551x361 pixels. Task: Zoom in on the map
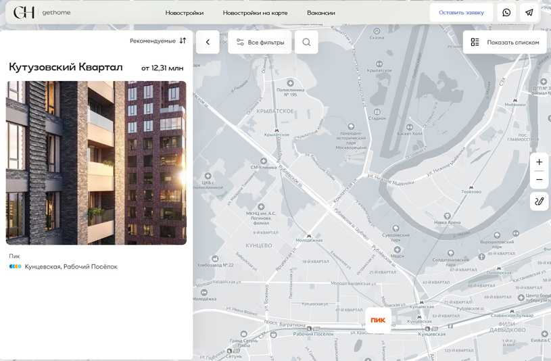[x=539, y=162]
